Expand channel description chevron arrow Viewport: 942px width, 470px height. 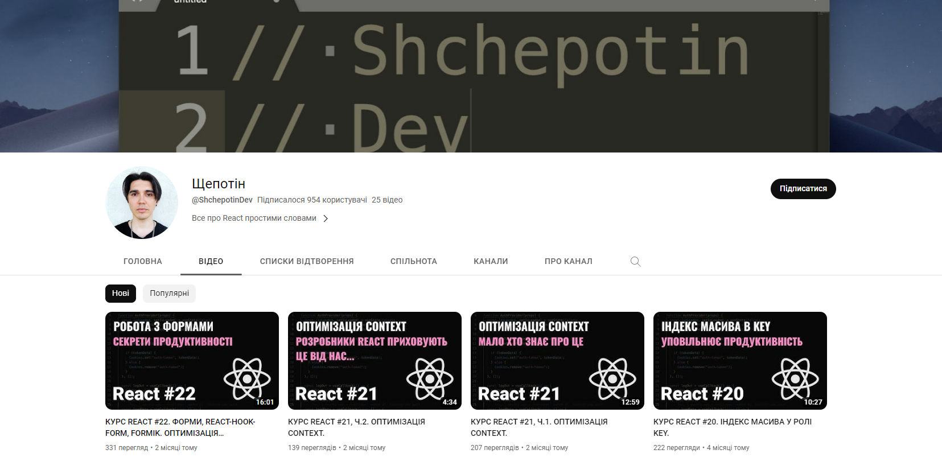click(x=326, y=218)
